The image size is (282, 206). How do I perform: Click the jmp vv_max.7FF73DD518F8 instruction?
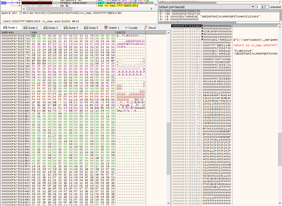[118, 6]
